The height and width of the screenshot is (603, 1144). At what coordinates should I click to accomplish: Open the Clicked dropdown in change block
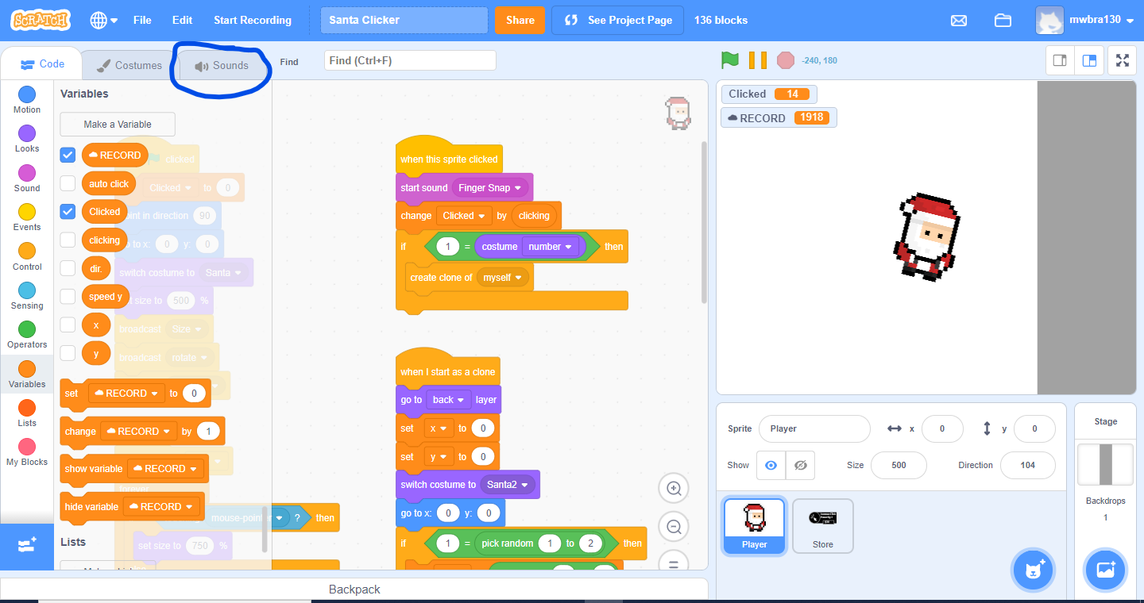pyautogui.click(x=463, y=216)
